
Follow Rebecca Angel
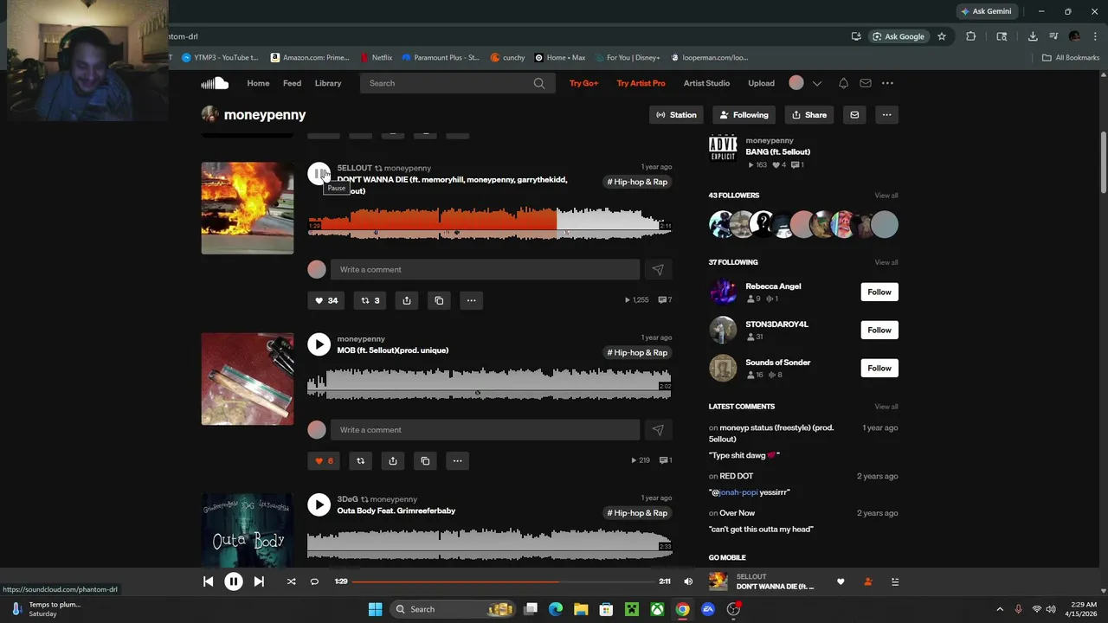[x=879, y=292]
